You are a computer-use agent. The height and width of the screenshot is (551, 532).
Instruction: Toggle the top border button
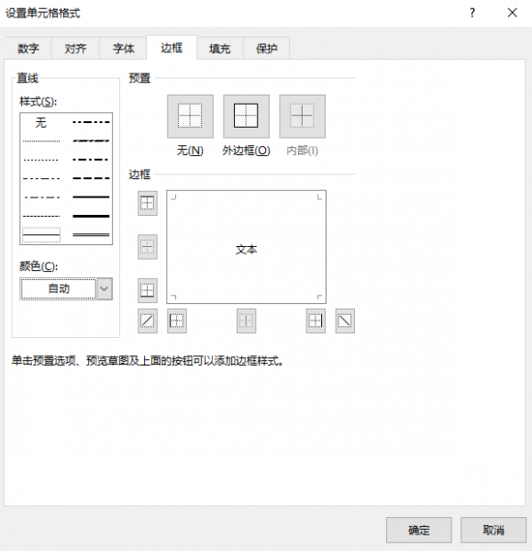pos(148,203)
